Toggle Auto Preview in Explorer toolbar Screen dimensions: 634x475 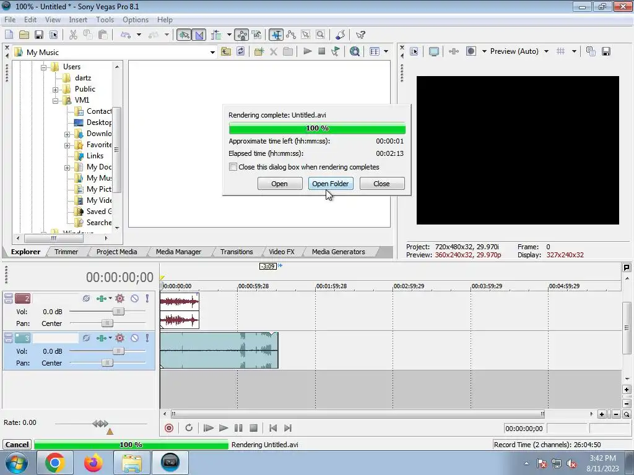(x=335, y=51)
